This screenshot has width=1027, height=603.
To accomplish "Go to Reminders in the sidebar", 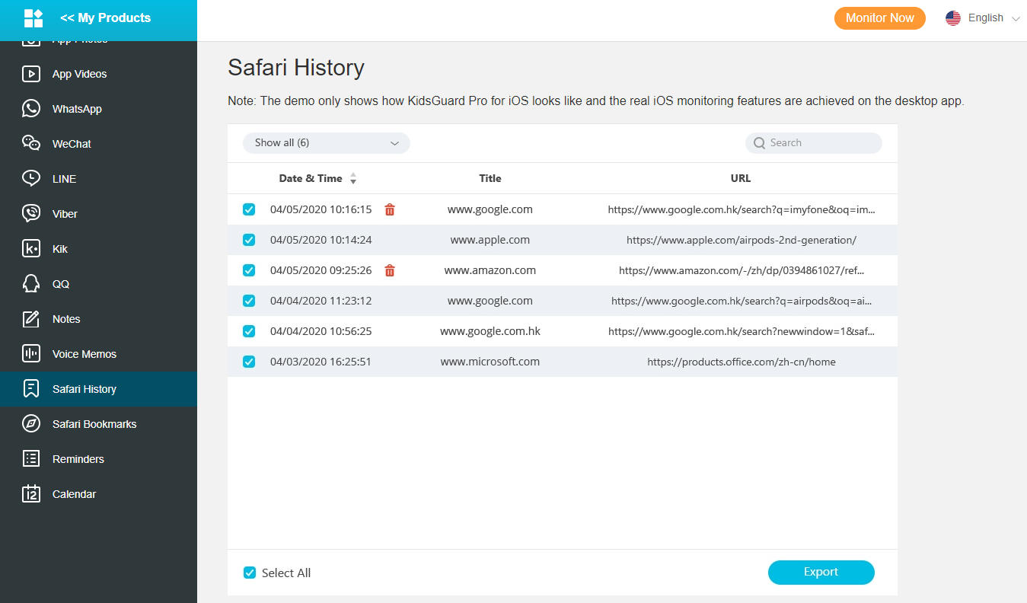I will pos(78,459).
